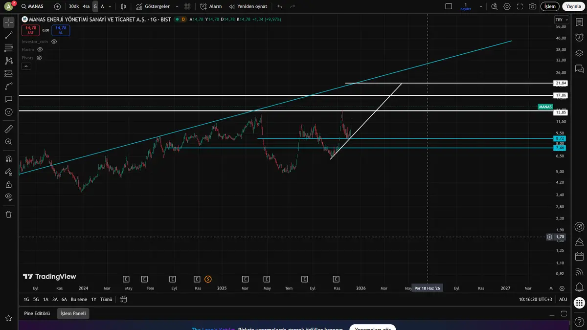Screen dimensions: 587x330
Task: Open the user profile avatar menu
Action: point(8,6)
